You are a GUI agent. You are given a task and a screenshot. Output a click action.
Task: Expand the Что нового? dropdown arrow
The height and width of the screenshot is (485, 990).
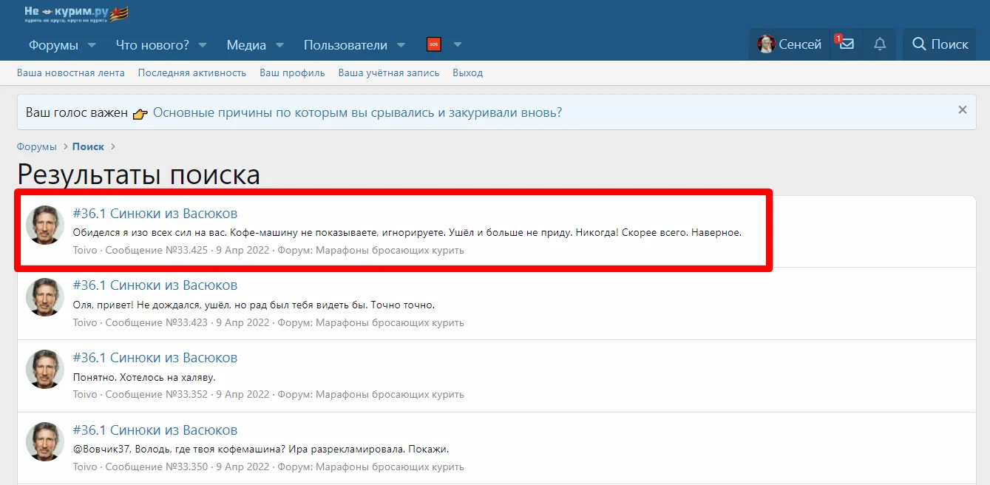(x=203, y=45)
